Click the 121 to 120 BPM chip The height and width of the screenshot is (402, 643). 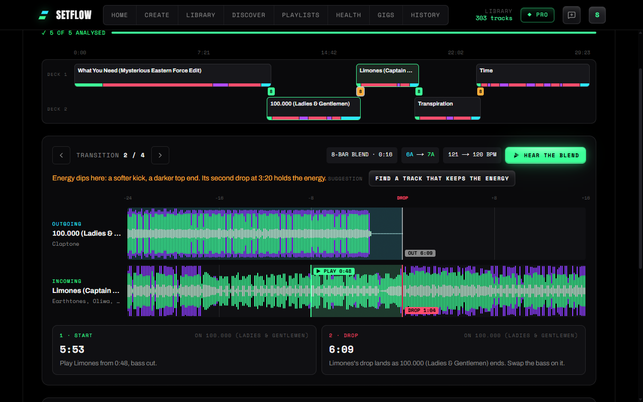(472, 155)
